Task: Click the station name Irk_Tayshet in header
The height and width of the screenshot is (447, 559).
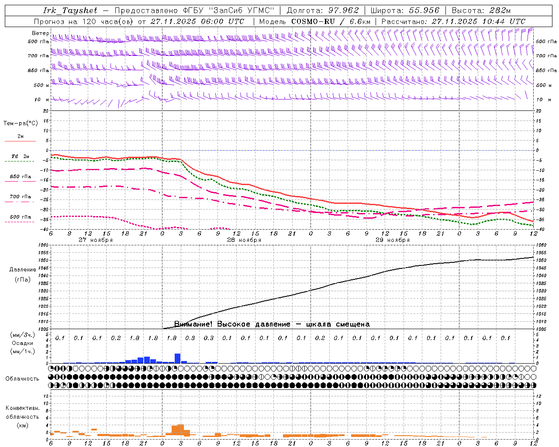Action: (70, 10)
